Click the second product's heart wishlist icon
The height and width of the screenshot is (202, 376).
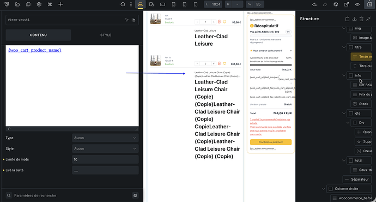click(x=225, y=64)
